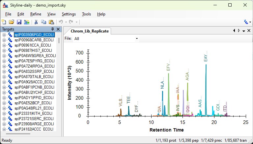Click the NLA... peak label in chromatogram
The height and width of the screenshot is (144, 253).
click(x=162, y=83)
